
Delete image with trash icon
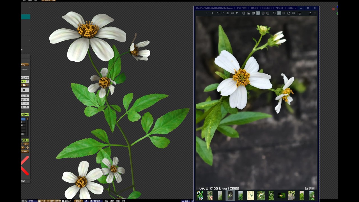coord(300,13)
